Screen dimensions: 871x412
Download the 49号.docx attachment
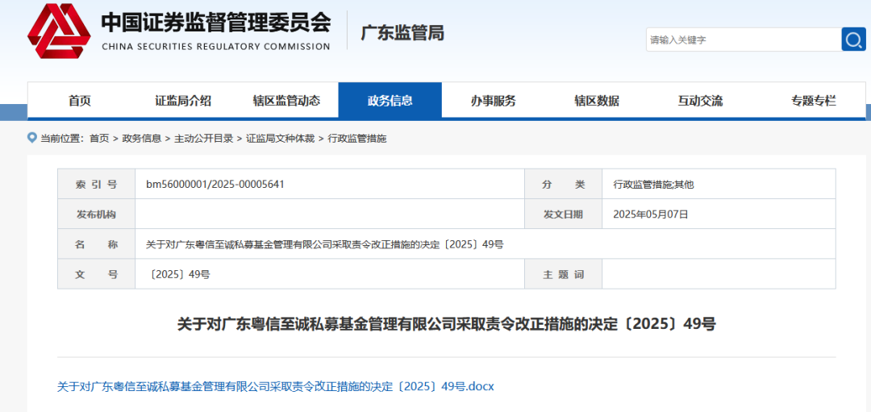coord(275,386)
